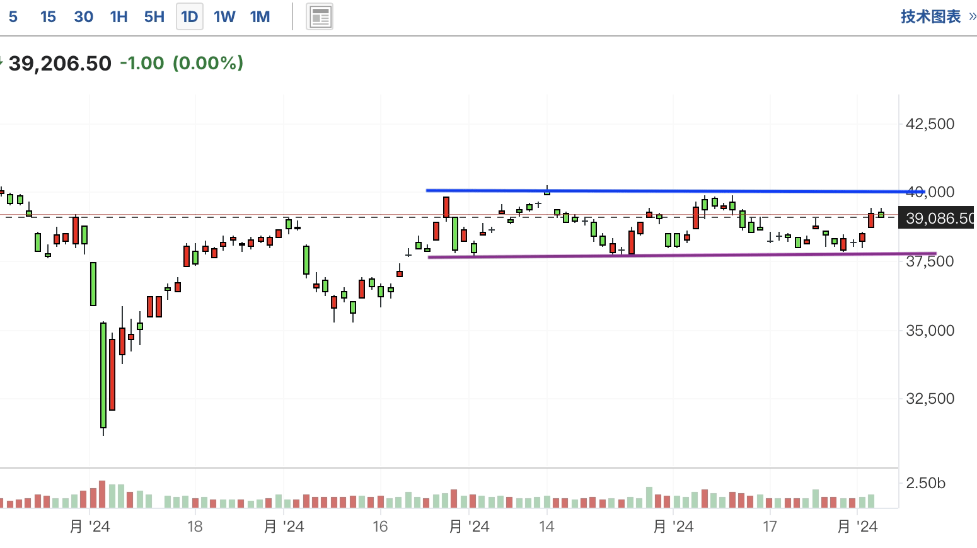This screenshot has width=977, height=548.
Task: Click the 37,500 price axis label
Action: coord(930,261)
